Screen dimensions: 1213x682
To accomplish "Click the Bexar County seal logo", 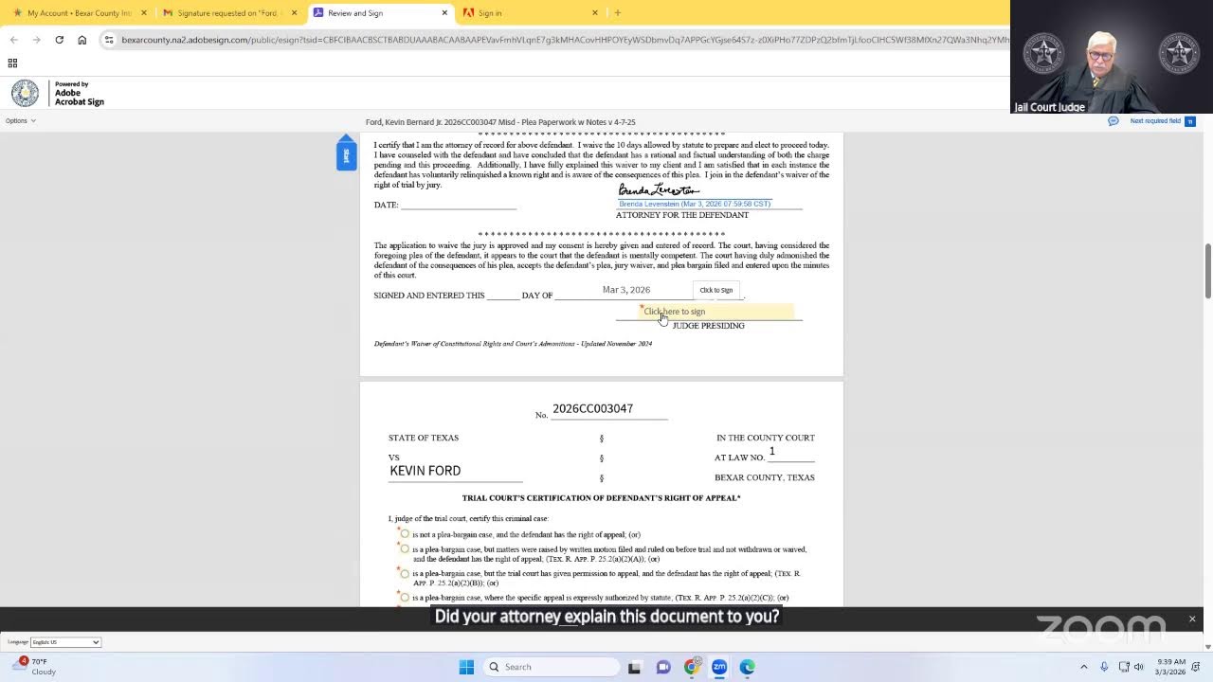I will pyautogui.click(x=25, y=93).
